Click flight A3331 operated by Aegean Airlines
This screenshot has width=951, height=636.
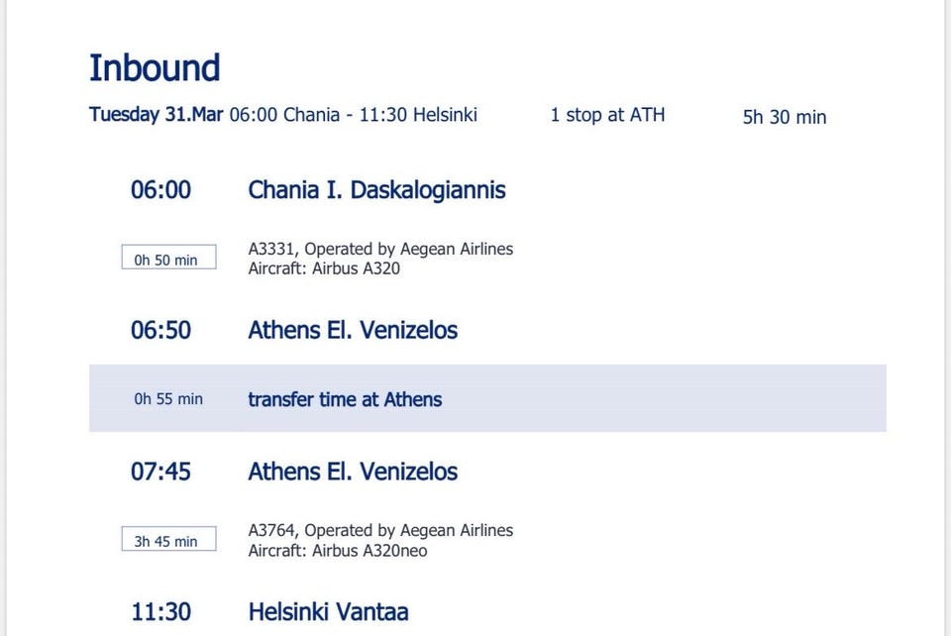click(x=380, y=250)
